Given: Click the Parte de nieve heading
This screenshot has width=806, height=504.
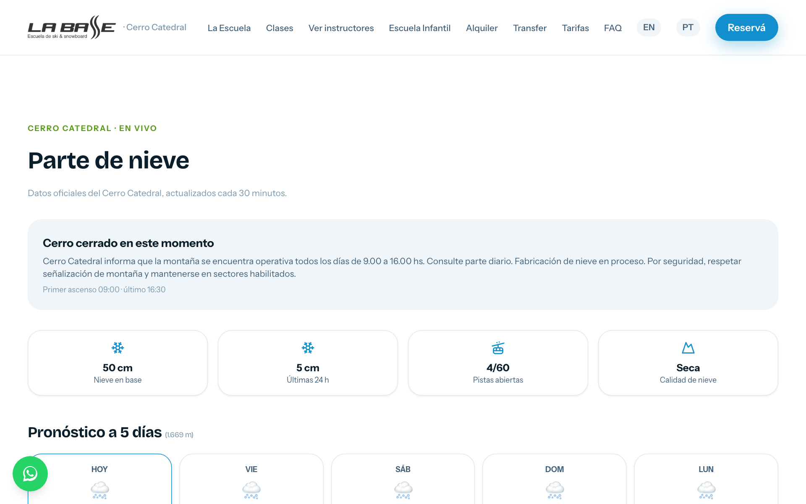Looking at the screenshot, I should tap(108, 160).
